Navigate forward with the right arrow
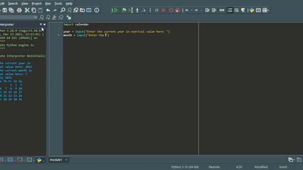Image resolution: width=303 pixels, height=170 pixels. [196, 10]
